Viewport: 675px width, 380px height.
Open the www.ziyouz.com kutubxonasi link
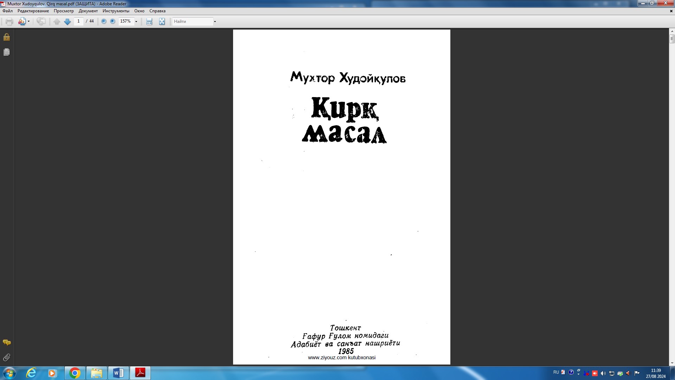341,357
